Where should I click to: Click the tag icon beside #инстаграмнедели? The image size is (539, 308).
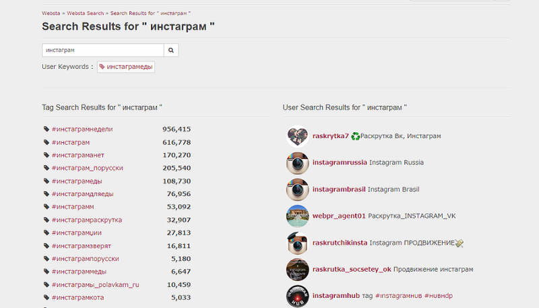[x=46, y=129]
